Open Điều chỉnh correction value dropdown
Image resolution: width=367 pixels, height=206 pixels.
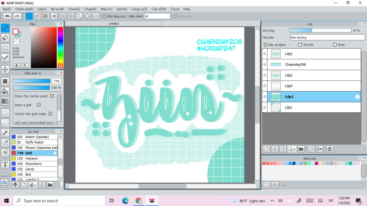point(157,16)
